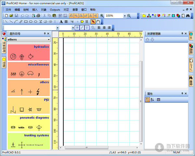Select the Text tool letter A icon
Image resolution: width=195 pixels, height=156 pixels.
[x=61, y=22]
